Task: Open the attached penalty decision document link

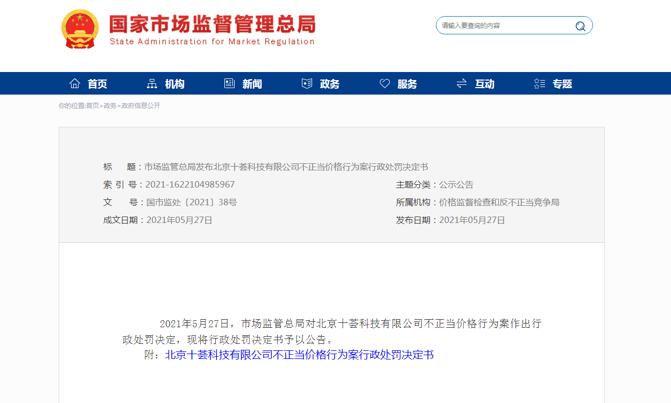Action: [x=299, y=355]
